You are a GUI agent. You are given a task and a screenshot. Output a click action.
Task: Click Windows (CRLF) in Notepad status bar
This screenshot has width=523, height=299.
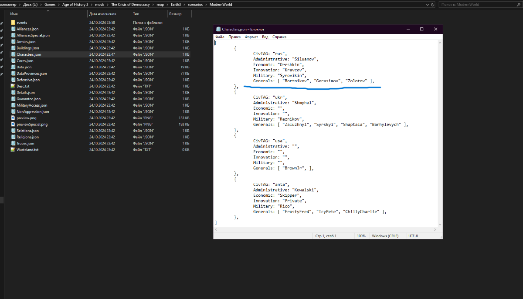coord(386,235)
